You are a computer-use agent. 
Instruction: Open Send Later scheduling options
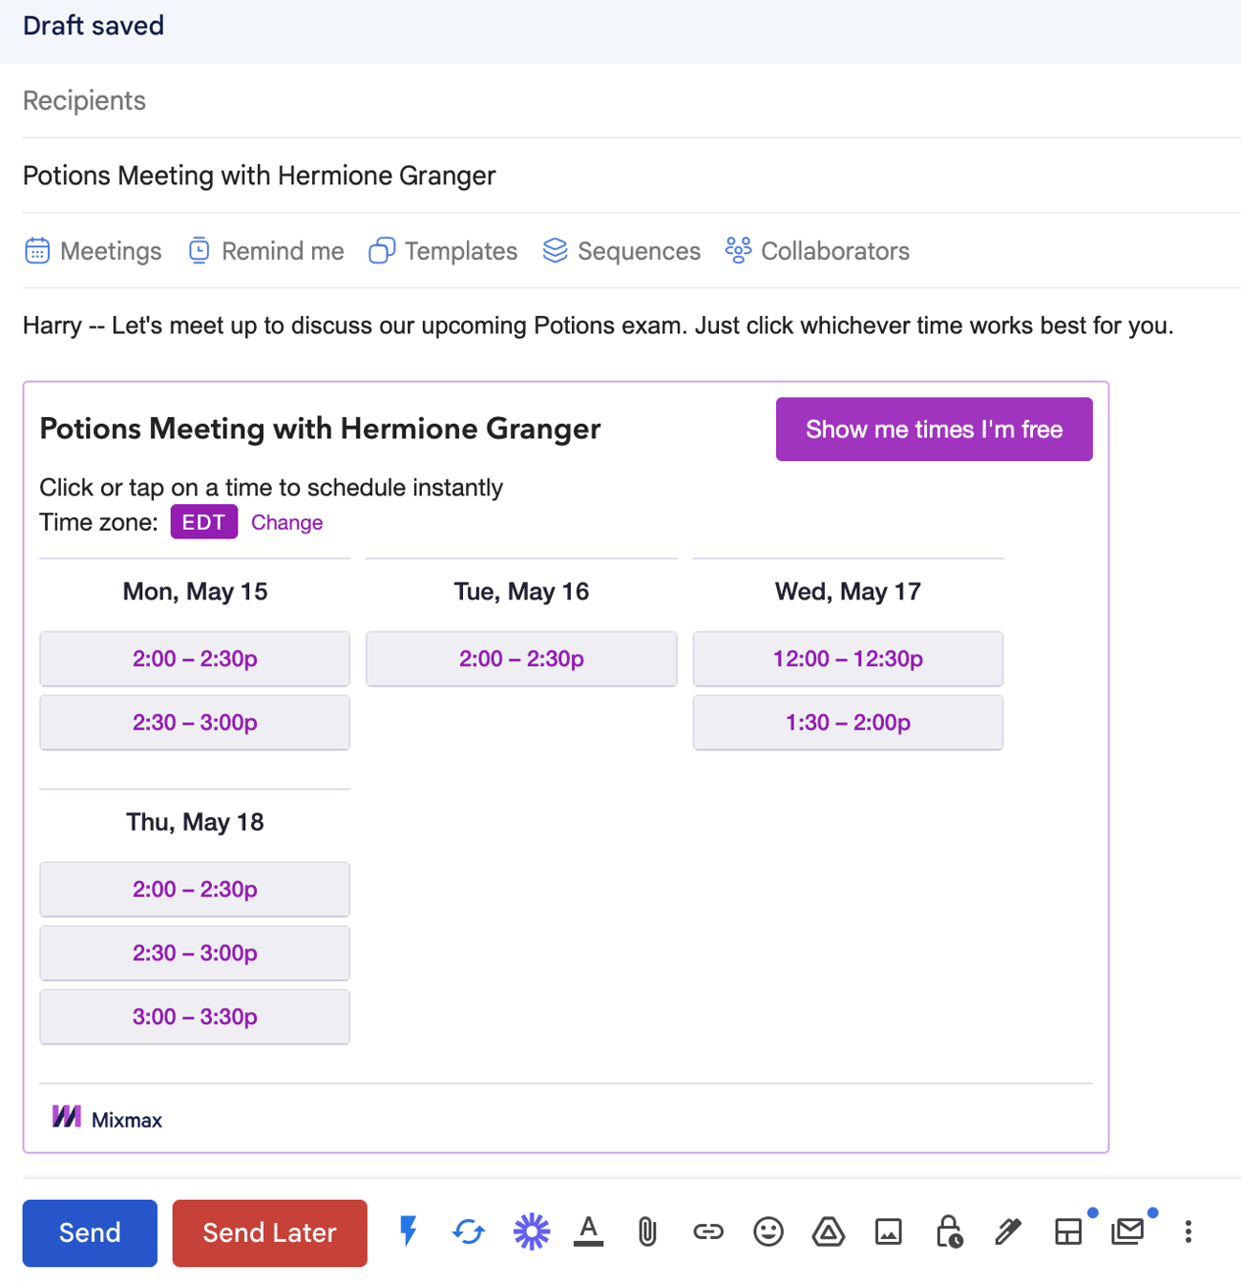coord(269,1232)
